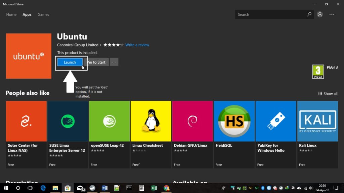Open the Write a review link
344x193 pixels.
[x=137, y=45]
